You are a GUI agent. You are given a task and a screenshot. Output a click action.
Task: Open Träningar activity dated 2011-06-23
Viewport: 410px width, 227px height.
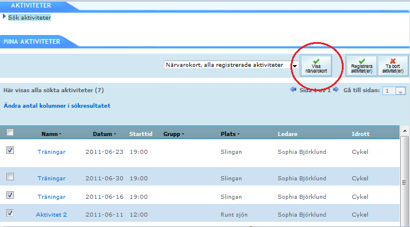coord(51,152)
